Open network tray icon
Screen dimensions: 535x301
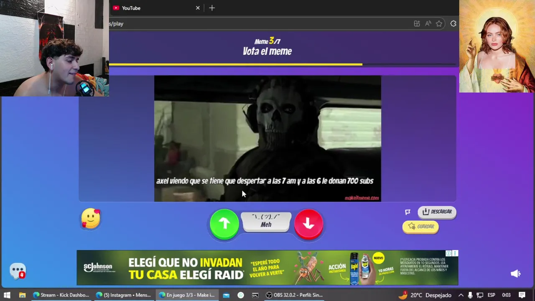click(x=480, y=295)
